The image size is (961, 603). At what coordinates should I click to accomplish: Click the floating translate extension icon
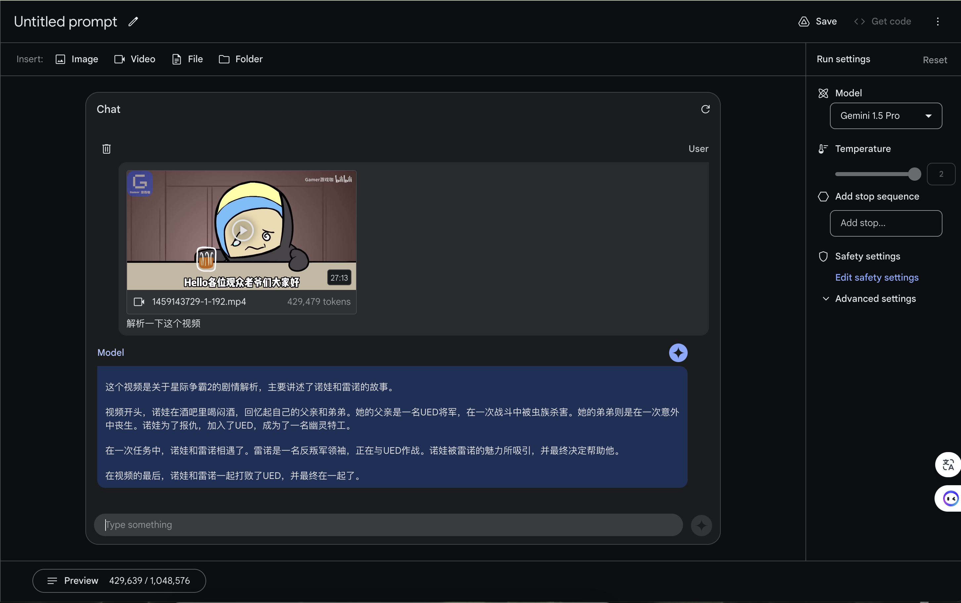947,464
